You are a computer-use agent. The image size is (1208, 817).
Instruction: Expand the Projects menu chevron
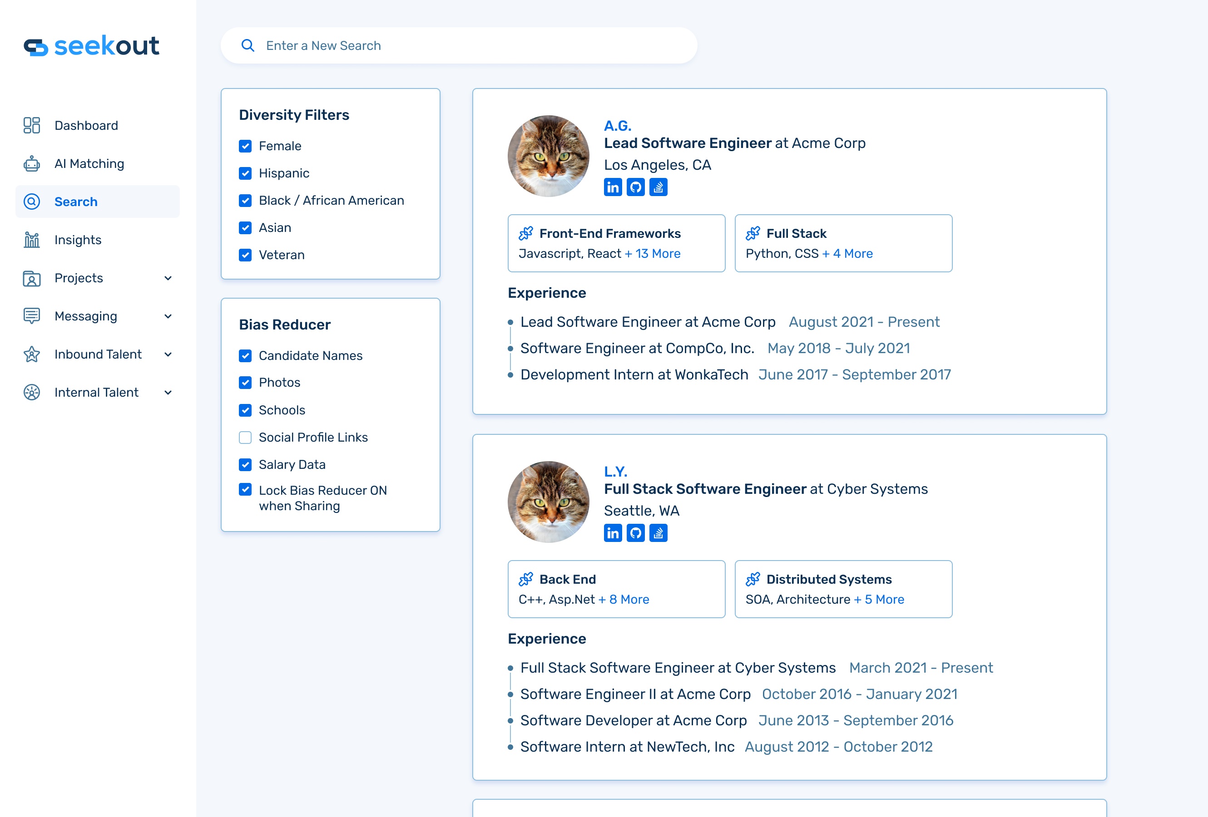click(x=168, y=278)
